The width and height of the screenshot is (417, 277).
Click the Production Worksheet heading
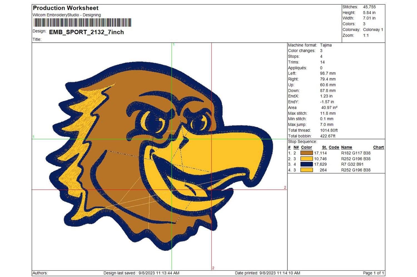66,8
